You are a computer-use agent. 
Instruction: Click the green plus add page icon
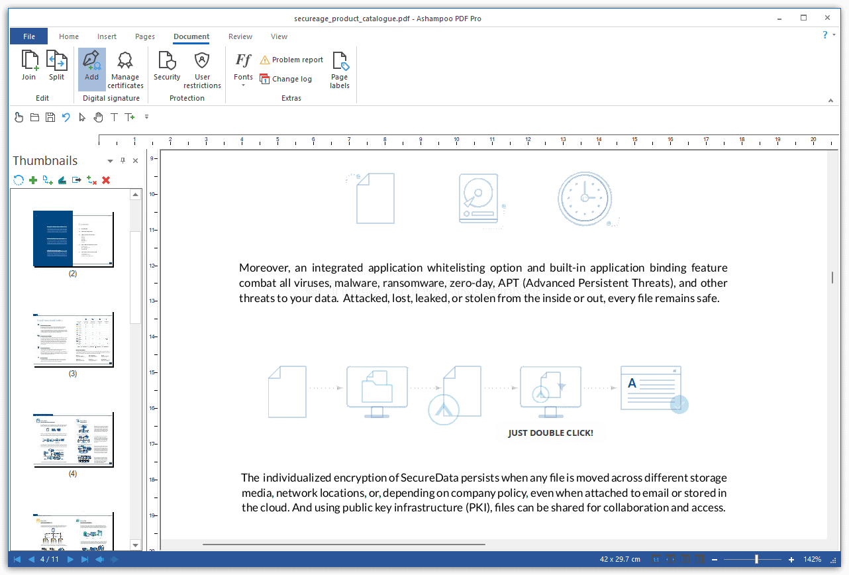coord(33,180)
